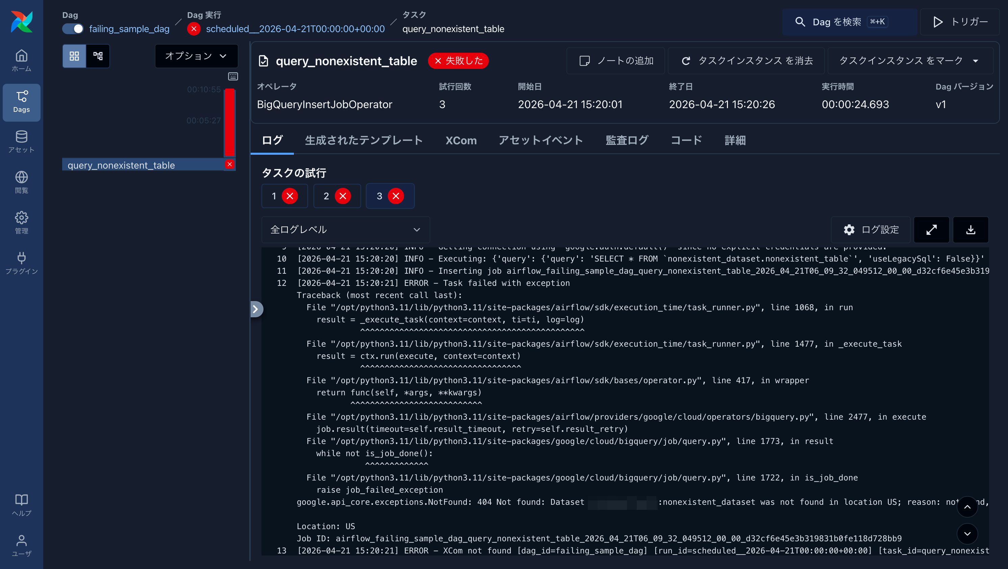Screen dimensions: 1008x569
Task: Switch to graph view layout
Action: tap(98, 56)
